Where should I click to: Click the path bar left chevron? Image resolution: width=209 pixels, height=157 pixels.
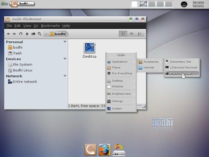[x=46, y=34]
